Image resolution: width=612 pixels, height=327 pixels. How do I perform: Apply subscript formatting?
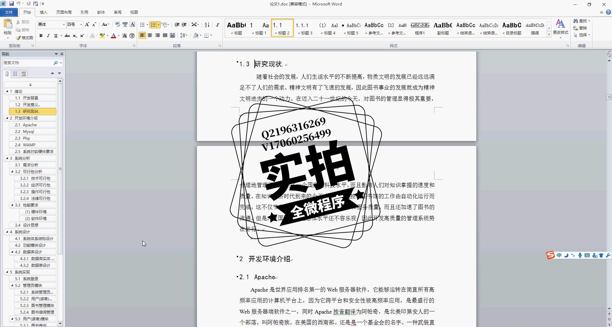pos(75,36)
